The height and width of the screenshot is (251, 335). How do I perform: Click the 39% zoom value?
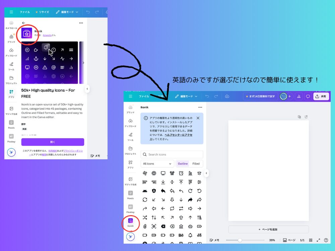tap(272, 240)
